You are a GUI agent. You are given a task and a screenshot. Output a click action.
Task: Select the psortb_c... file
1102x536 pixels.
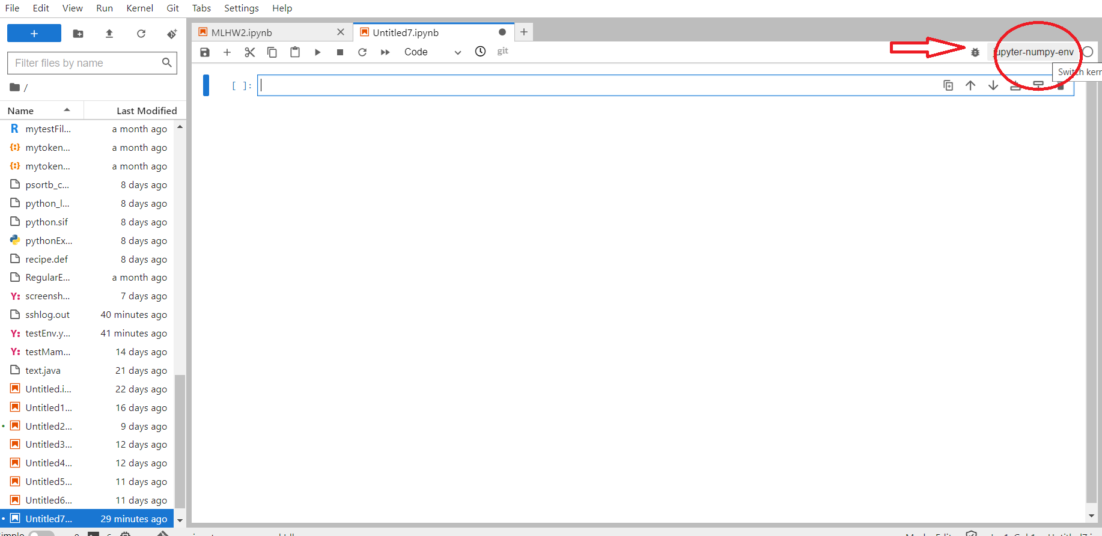pyautogui.click(x=87, y=185)
